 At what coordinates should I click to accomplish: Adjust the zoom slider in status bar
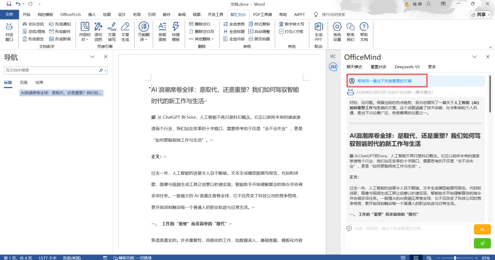click(455, 258)
